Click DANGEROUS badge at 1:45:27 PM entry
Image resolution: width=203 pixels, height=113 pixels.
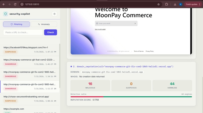click(x=11, y=64)
